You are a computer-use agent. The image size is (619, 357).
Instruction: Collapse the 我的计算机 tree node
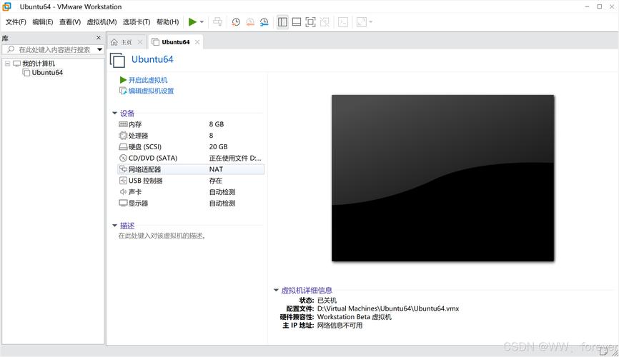click(x=7, y=64)
